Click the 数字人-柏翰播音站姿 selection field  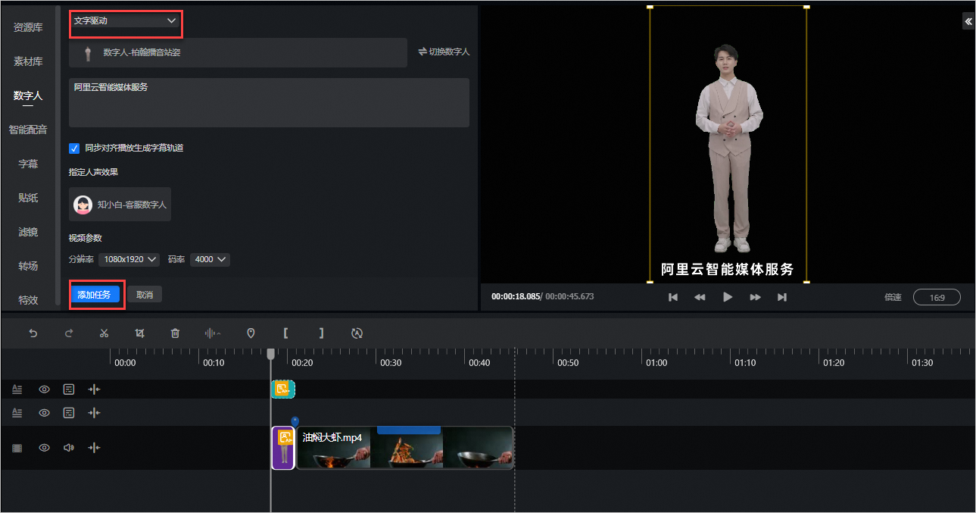click(238, 52)
